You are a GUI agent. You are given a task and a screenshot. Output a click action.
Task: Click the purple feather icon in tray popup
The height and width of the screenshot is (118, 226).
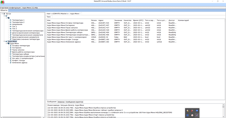pos(197,115)
